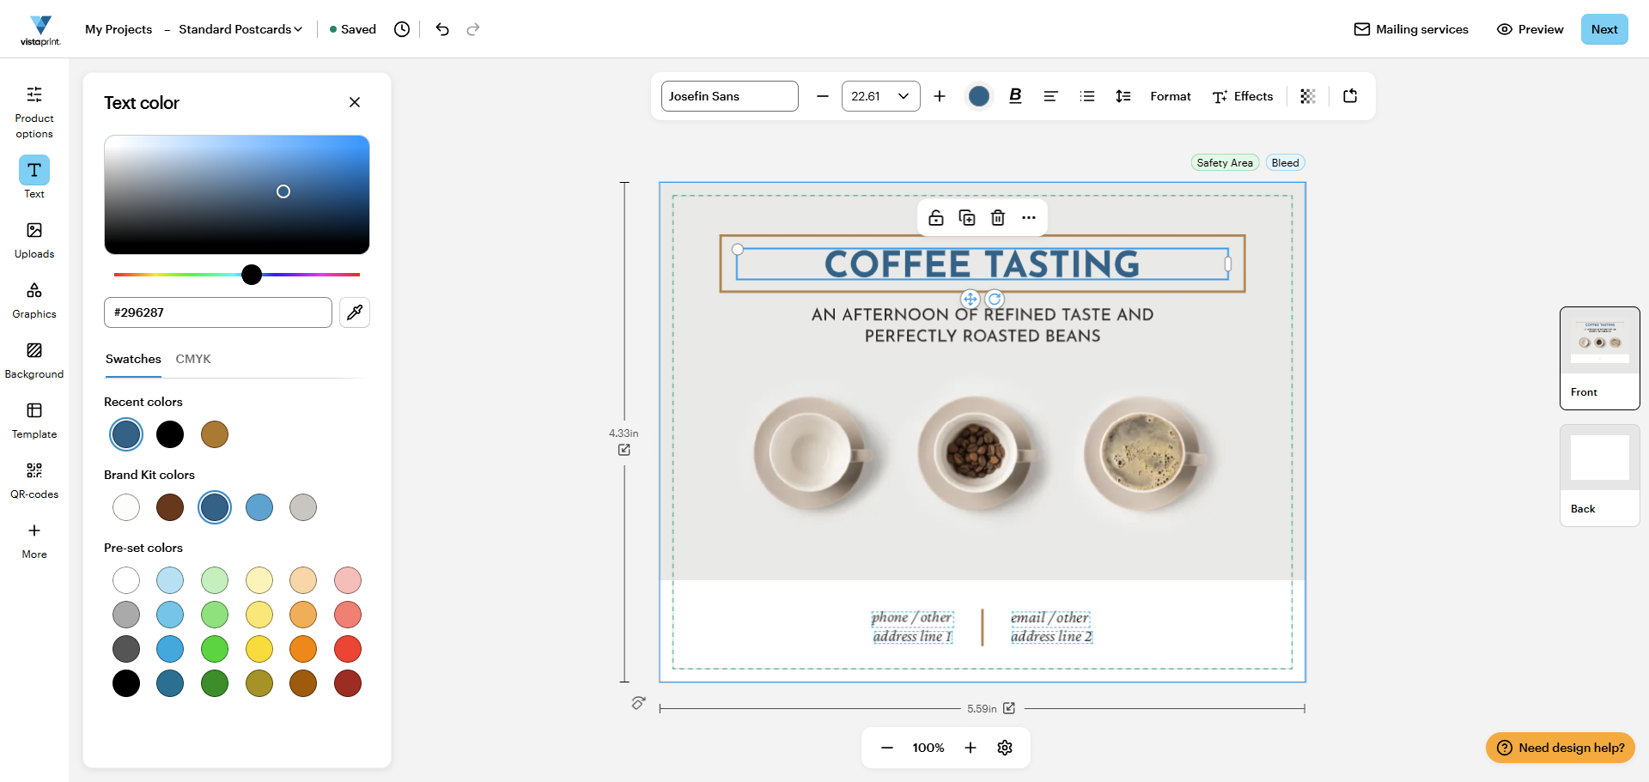The image size is (1649, 782).
Task: Click the rotate/arrange icon in toolbar
Action: coord(1350,96)
